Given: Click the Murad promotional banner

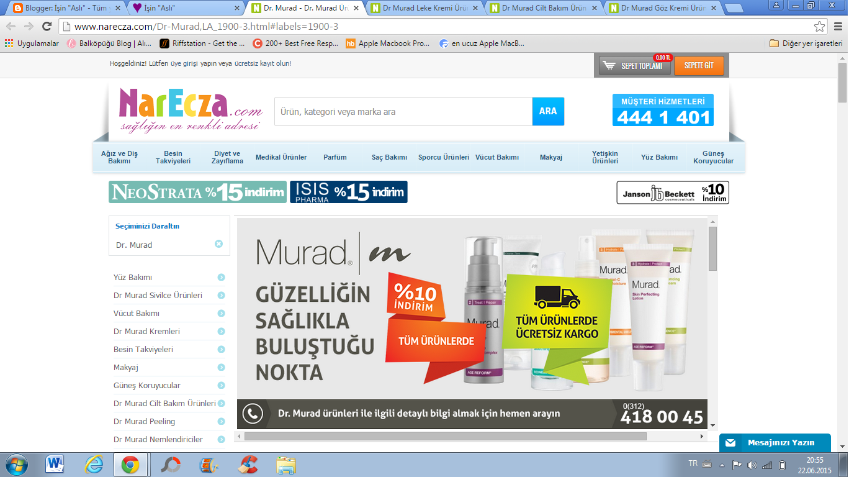Looking at the screenshot, I should [x=472, y=323].
